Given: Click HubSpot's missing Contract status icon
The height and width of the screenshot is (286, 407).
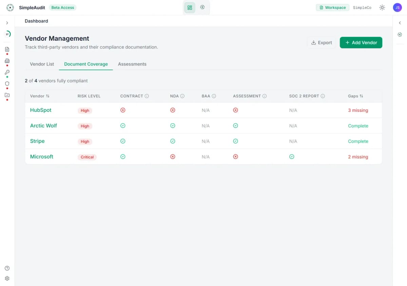Looking at the screenshot, I should point(123,110).
